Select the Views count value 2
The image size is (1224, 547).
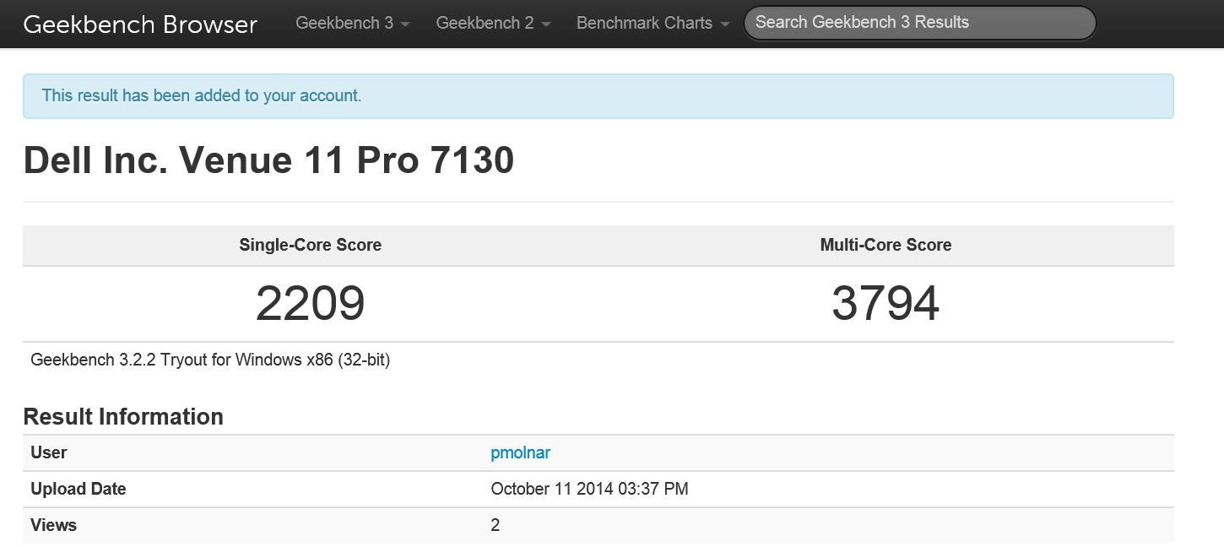point(496,525)
